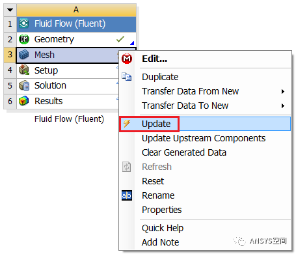
Task: Click the Duplicate pages icon
Action: [126, 77]
